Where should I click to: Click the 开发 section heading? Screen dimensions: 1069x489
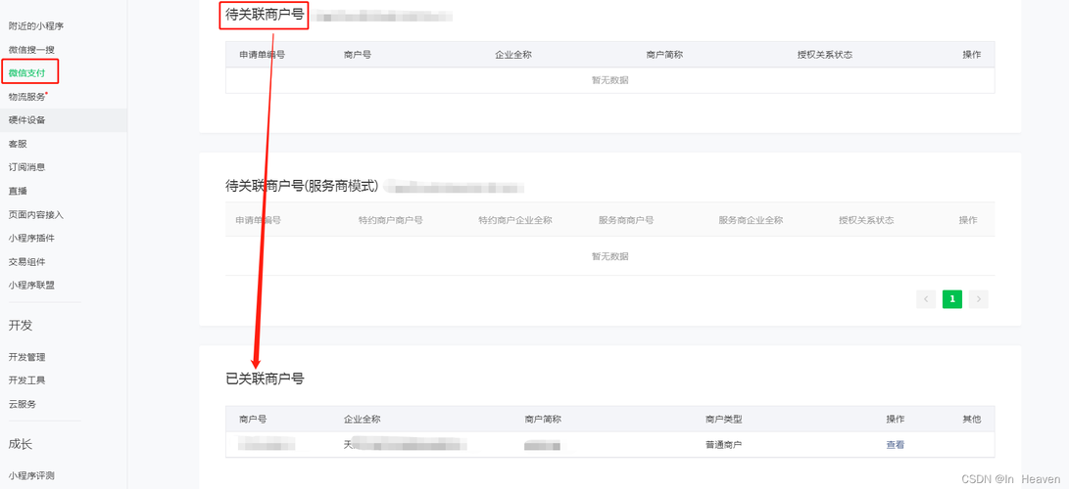21,325
